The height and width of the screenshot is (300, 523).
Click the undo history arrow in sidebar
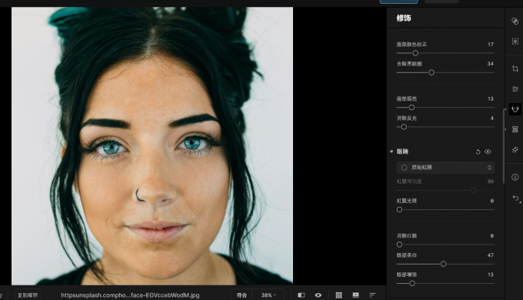(515, 198)
